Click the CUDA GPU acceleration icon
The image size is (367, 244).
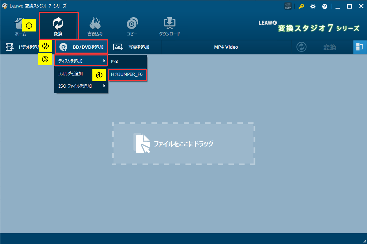288,6
